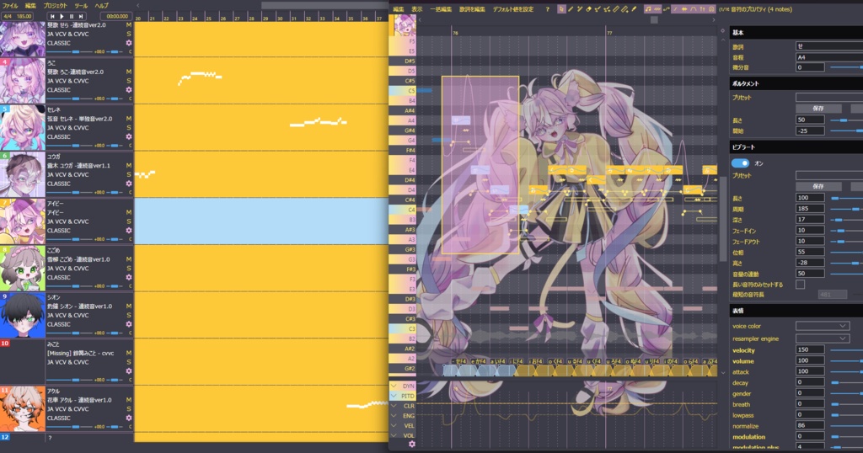Select the eraser tool in piano roll toolbar
Viewport: 863px width, 453px height.
pyautogui.click(x=589, y=8)
